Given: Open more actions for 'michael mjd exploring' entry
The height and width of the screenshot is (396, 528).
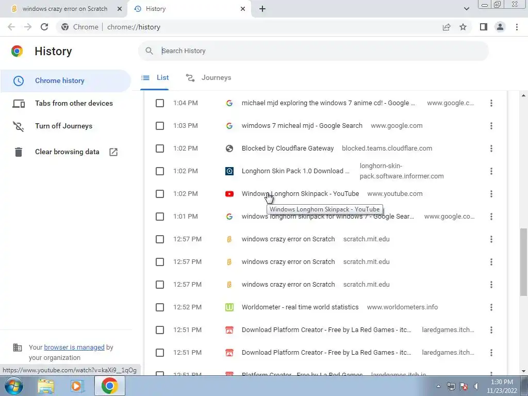Looking at the screenshot, I should pyautogui.click(x=491, y=103).
